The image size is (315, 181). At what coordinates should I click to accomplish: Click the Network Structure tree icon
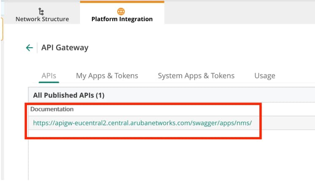point(41,11)
